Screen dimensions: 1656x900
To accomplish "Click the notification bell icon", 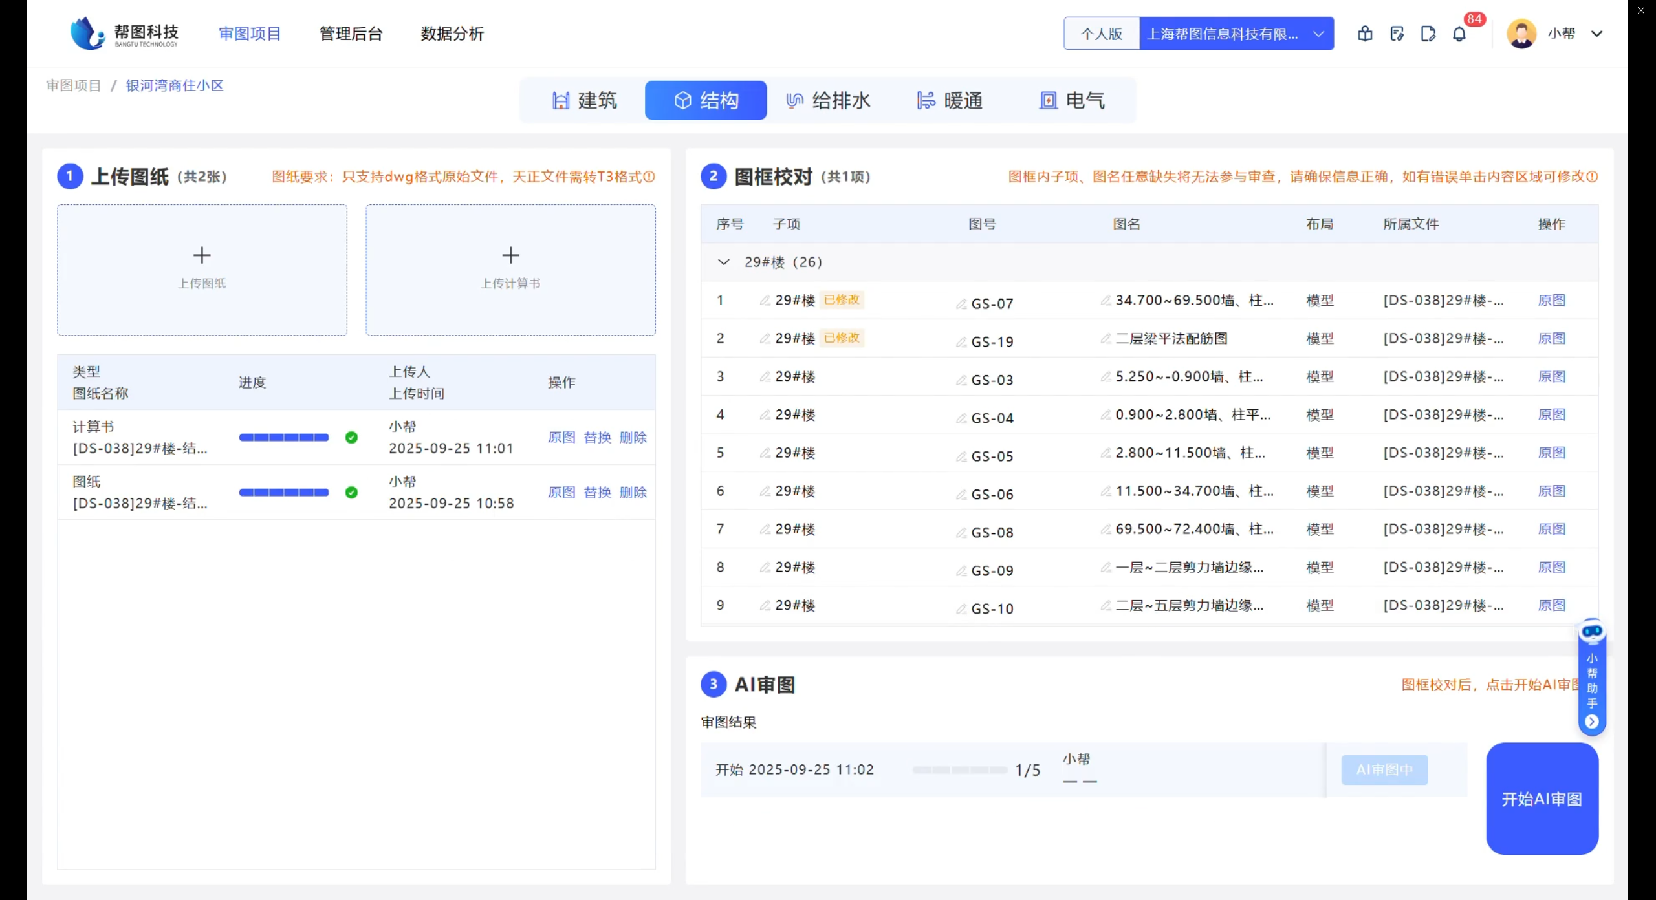I will [x=1459, y=34].
